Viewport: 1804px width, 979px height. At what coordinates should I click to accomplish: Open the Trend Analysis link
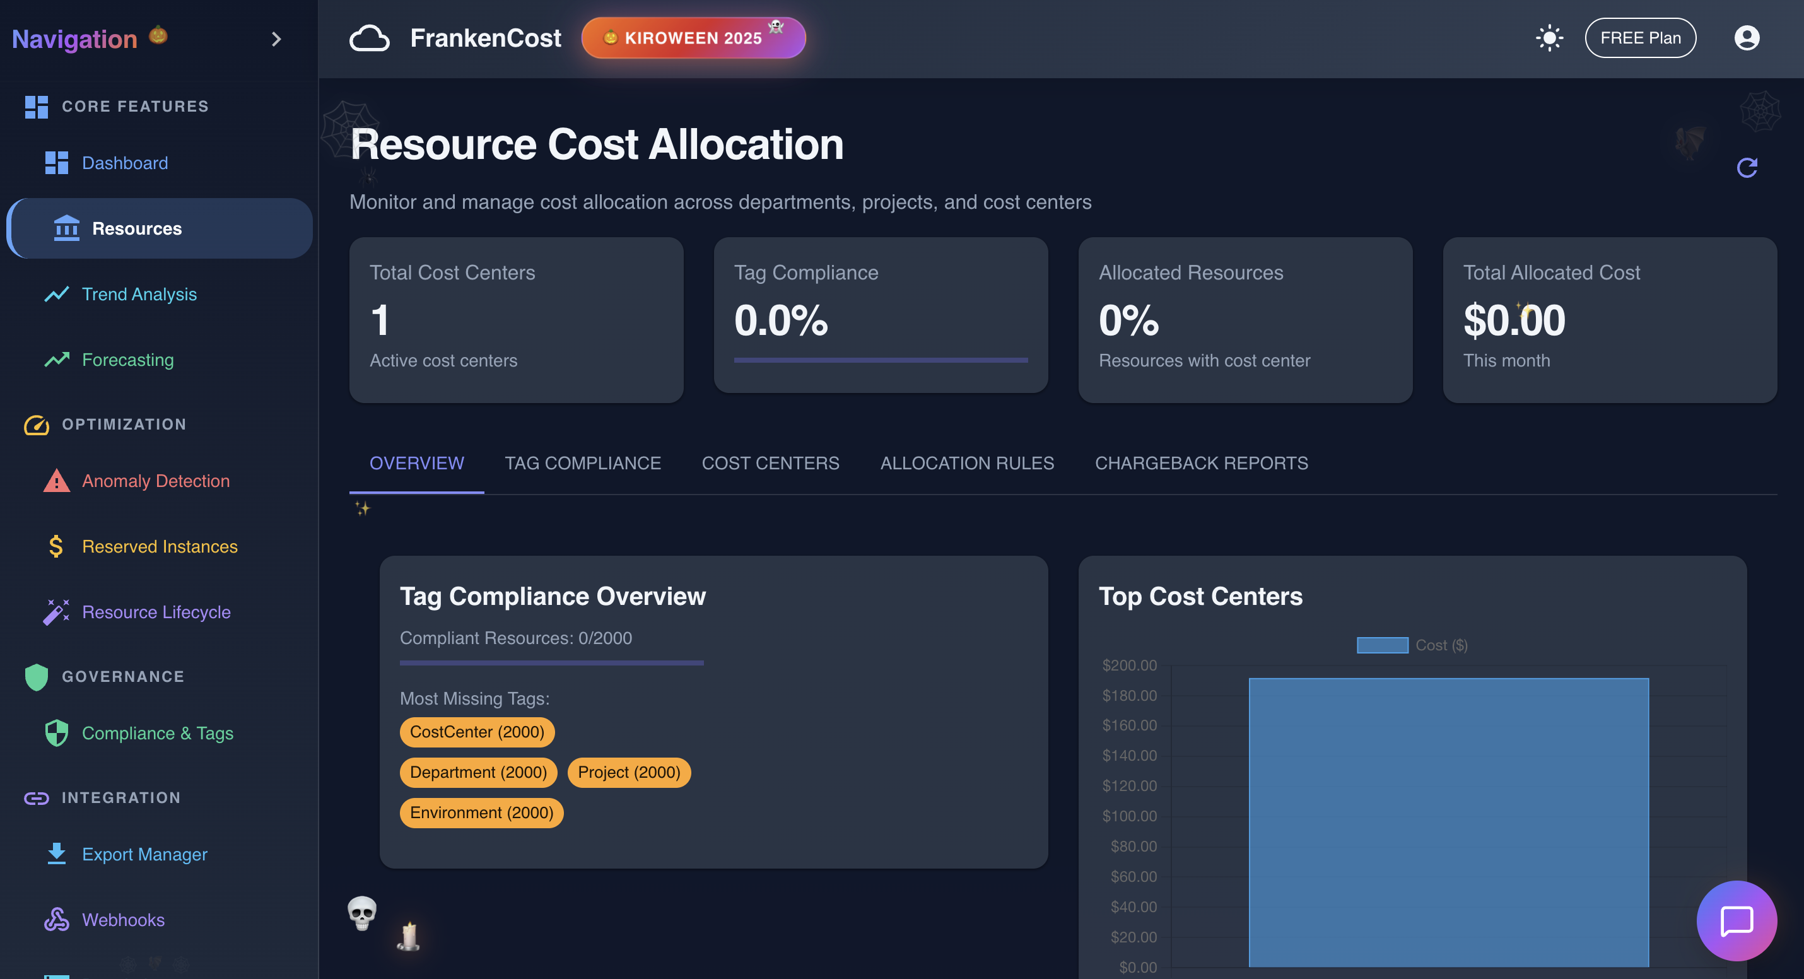(x=139, y=294)
